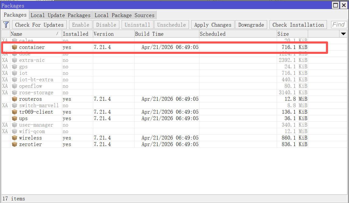The image size is (349, 203).
Task: Click the grayed extra-nic package icon
Action: point(14,60)
